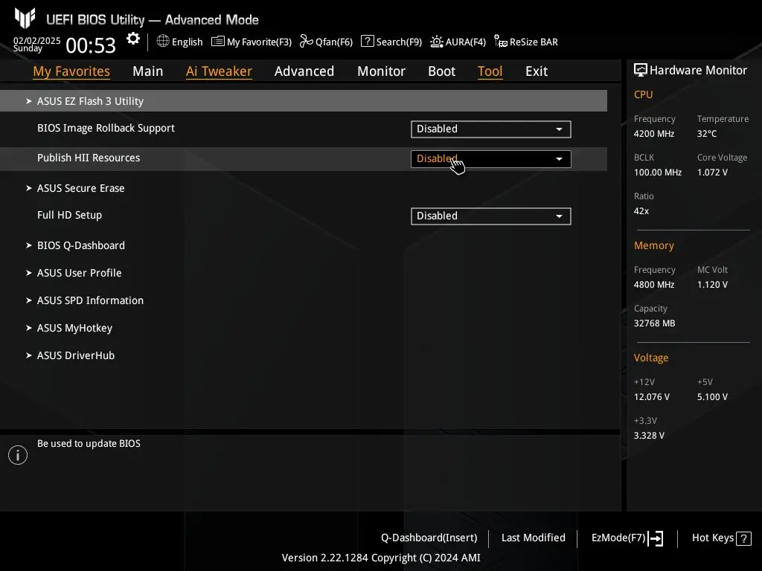Open Last Modified settings list
The height and width of the screenshot is (571, 762).
[533, 538]
